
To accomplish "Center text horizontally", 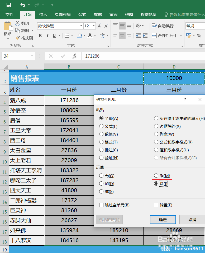I will (x=122, y=36).
